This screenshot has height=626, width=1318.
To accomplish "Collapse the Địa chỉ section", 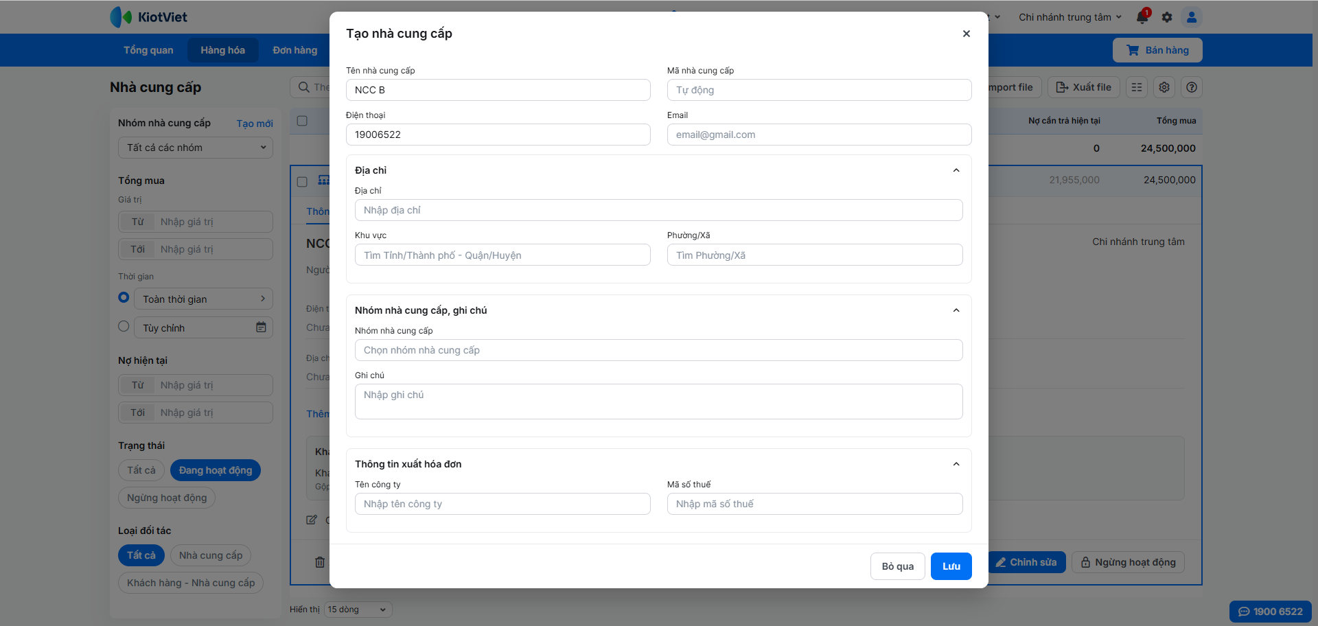I will point(956,170).
